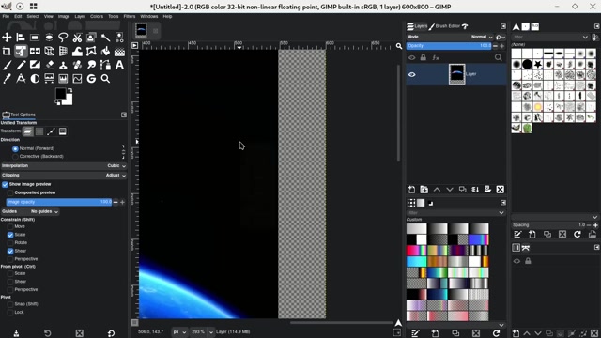Viewport: 601px width, 338px height.
Task: Open Tool Options tab configuration menu
Action: click(124, 115)
